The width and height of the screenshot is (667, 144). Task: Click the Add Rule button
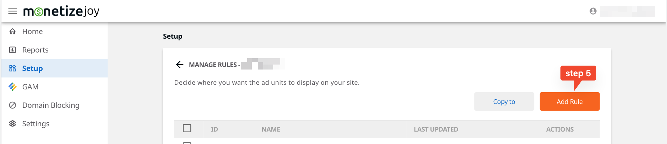point(569,102)
